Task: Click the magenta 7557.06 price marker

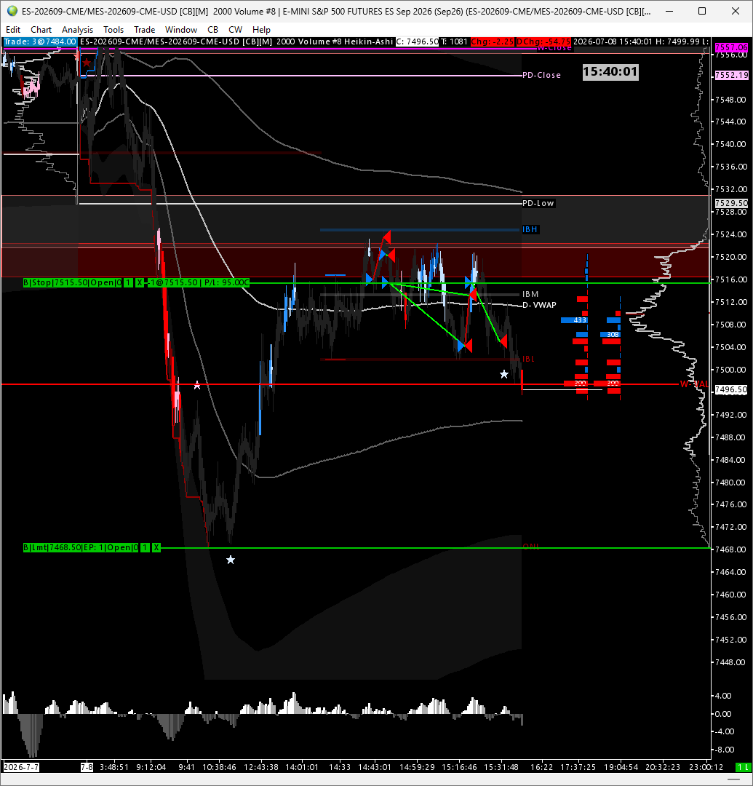Action: point(731,47)
